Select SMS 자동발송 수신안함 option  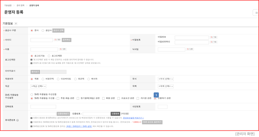coord(32,94)
